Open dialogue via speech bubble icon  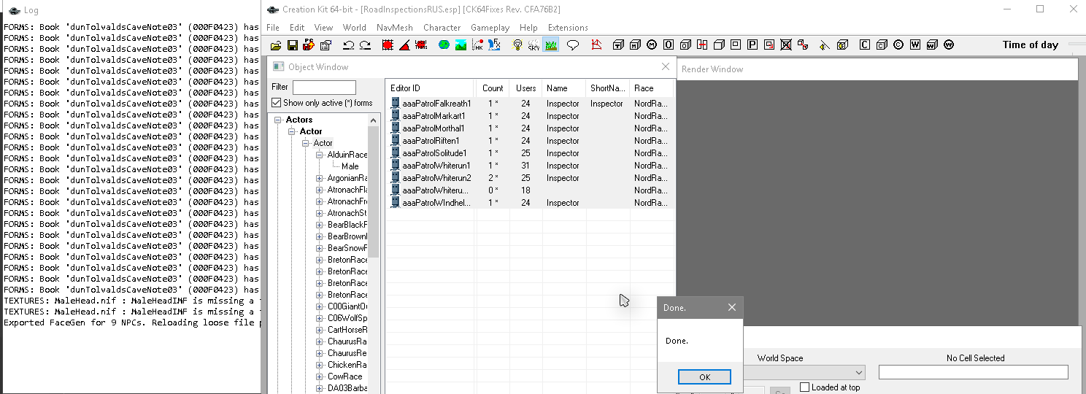573,45
